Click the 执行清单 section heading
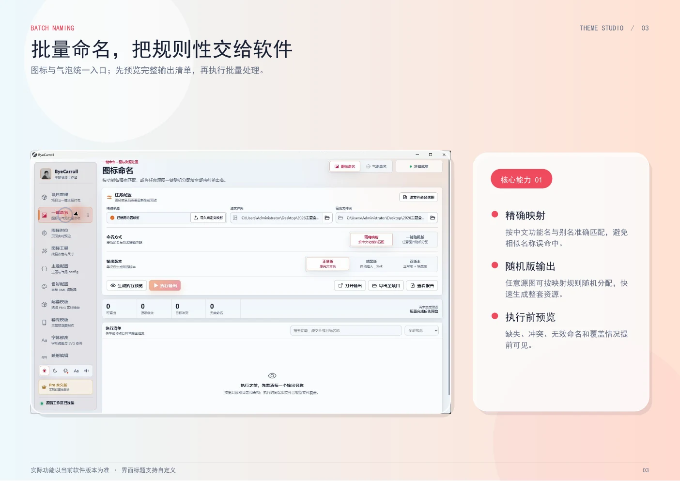This screenshot has width=680, height=481. tap(113, 328)
